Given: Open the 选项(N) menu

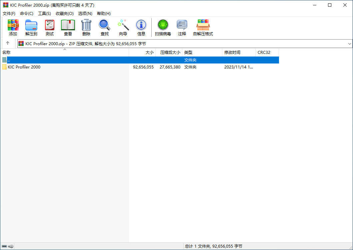Looking at the screenshot, I should (x=85, y=14).
